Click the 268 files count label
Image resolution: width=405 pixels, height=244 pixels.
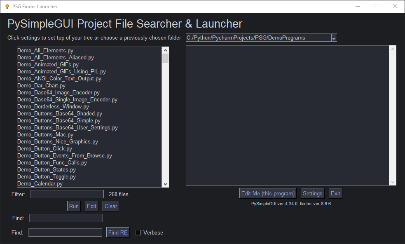point(118,195)
